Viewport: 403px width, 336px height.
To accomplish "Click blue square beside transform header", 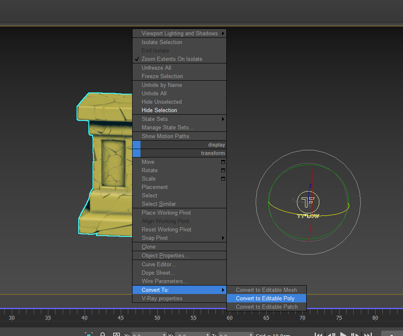I will click(x=136, y=153).
